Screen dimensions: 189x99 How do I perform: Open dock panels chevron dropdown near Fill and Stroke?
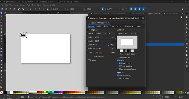click(182, 13)
